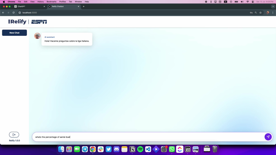The height and width of the screenshot is (155, 276).
Task: Open the Window menu
Action: click(x=78, y=2)
